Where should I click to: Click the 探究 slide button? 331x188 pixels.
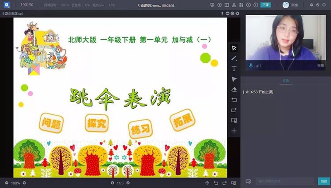point(96,123)
